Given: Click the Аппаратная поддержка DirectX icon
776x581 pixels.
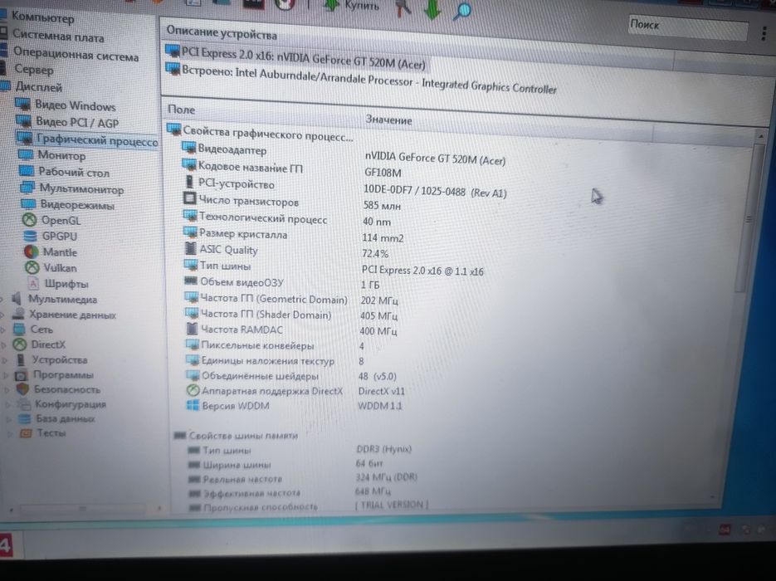Looking at the screenshot, I should pyautogui.click(x=193, y=390).
